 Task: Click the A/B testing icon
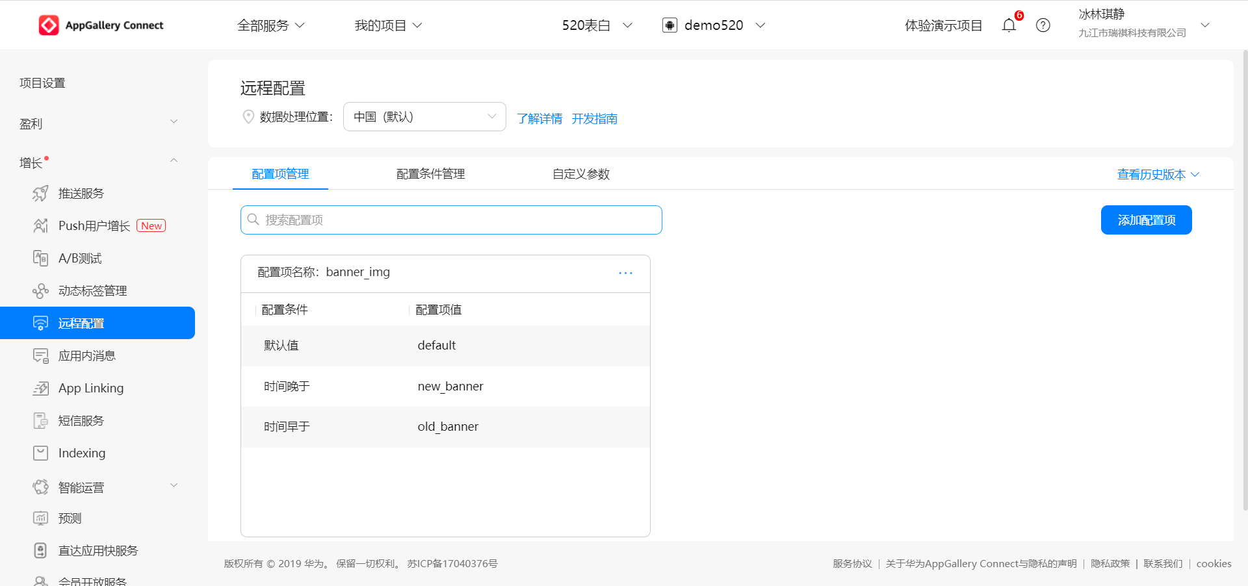[40, 258]
